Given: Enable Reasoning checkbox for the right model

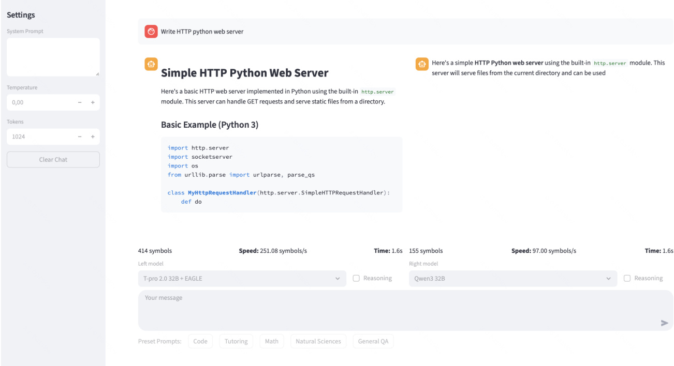Looking at the screenshot, I should 627,278.
